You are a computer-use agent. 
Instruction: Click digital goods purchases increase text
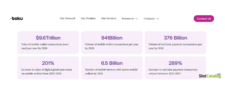point(47,72)
